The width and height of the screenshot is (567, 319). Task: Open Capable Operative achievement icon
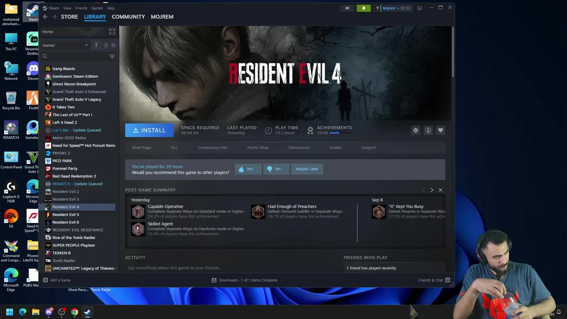pos(138,212)
